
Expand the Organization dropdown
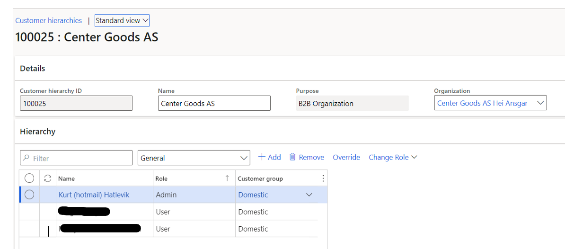[540, 103]
